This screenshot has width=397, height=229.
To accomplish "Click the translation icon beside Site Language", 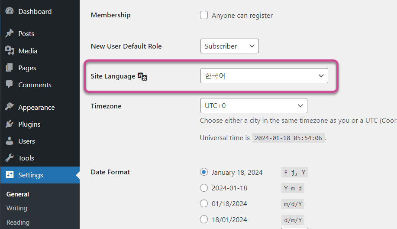I will coord(142,76).
